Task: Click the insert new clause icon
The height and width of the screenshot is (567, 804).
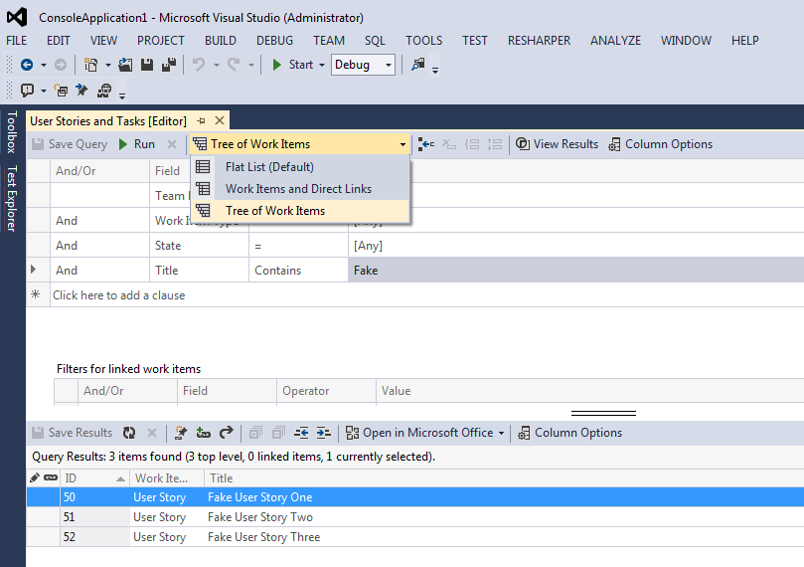Action: 426,144
